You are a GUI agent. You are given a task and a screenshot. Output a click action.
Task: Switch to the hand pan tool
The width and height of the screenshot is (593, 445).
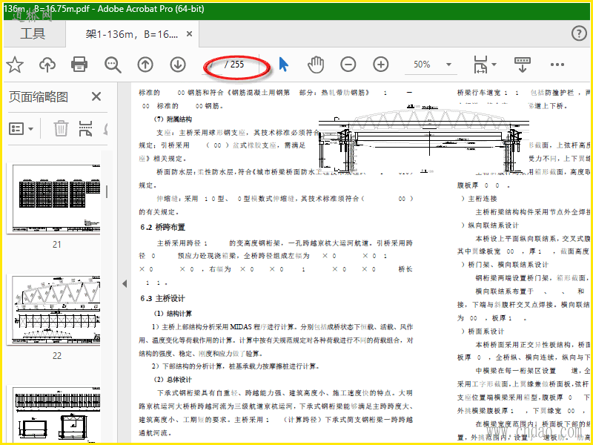tap(316, 65)
